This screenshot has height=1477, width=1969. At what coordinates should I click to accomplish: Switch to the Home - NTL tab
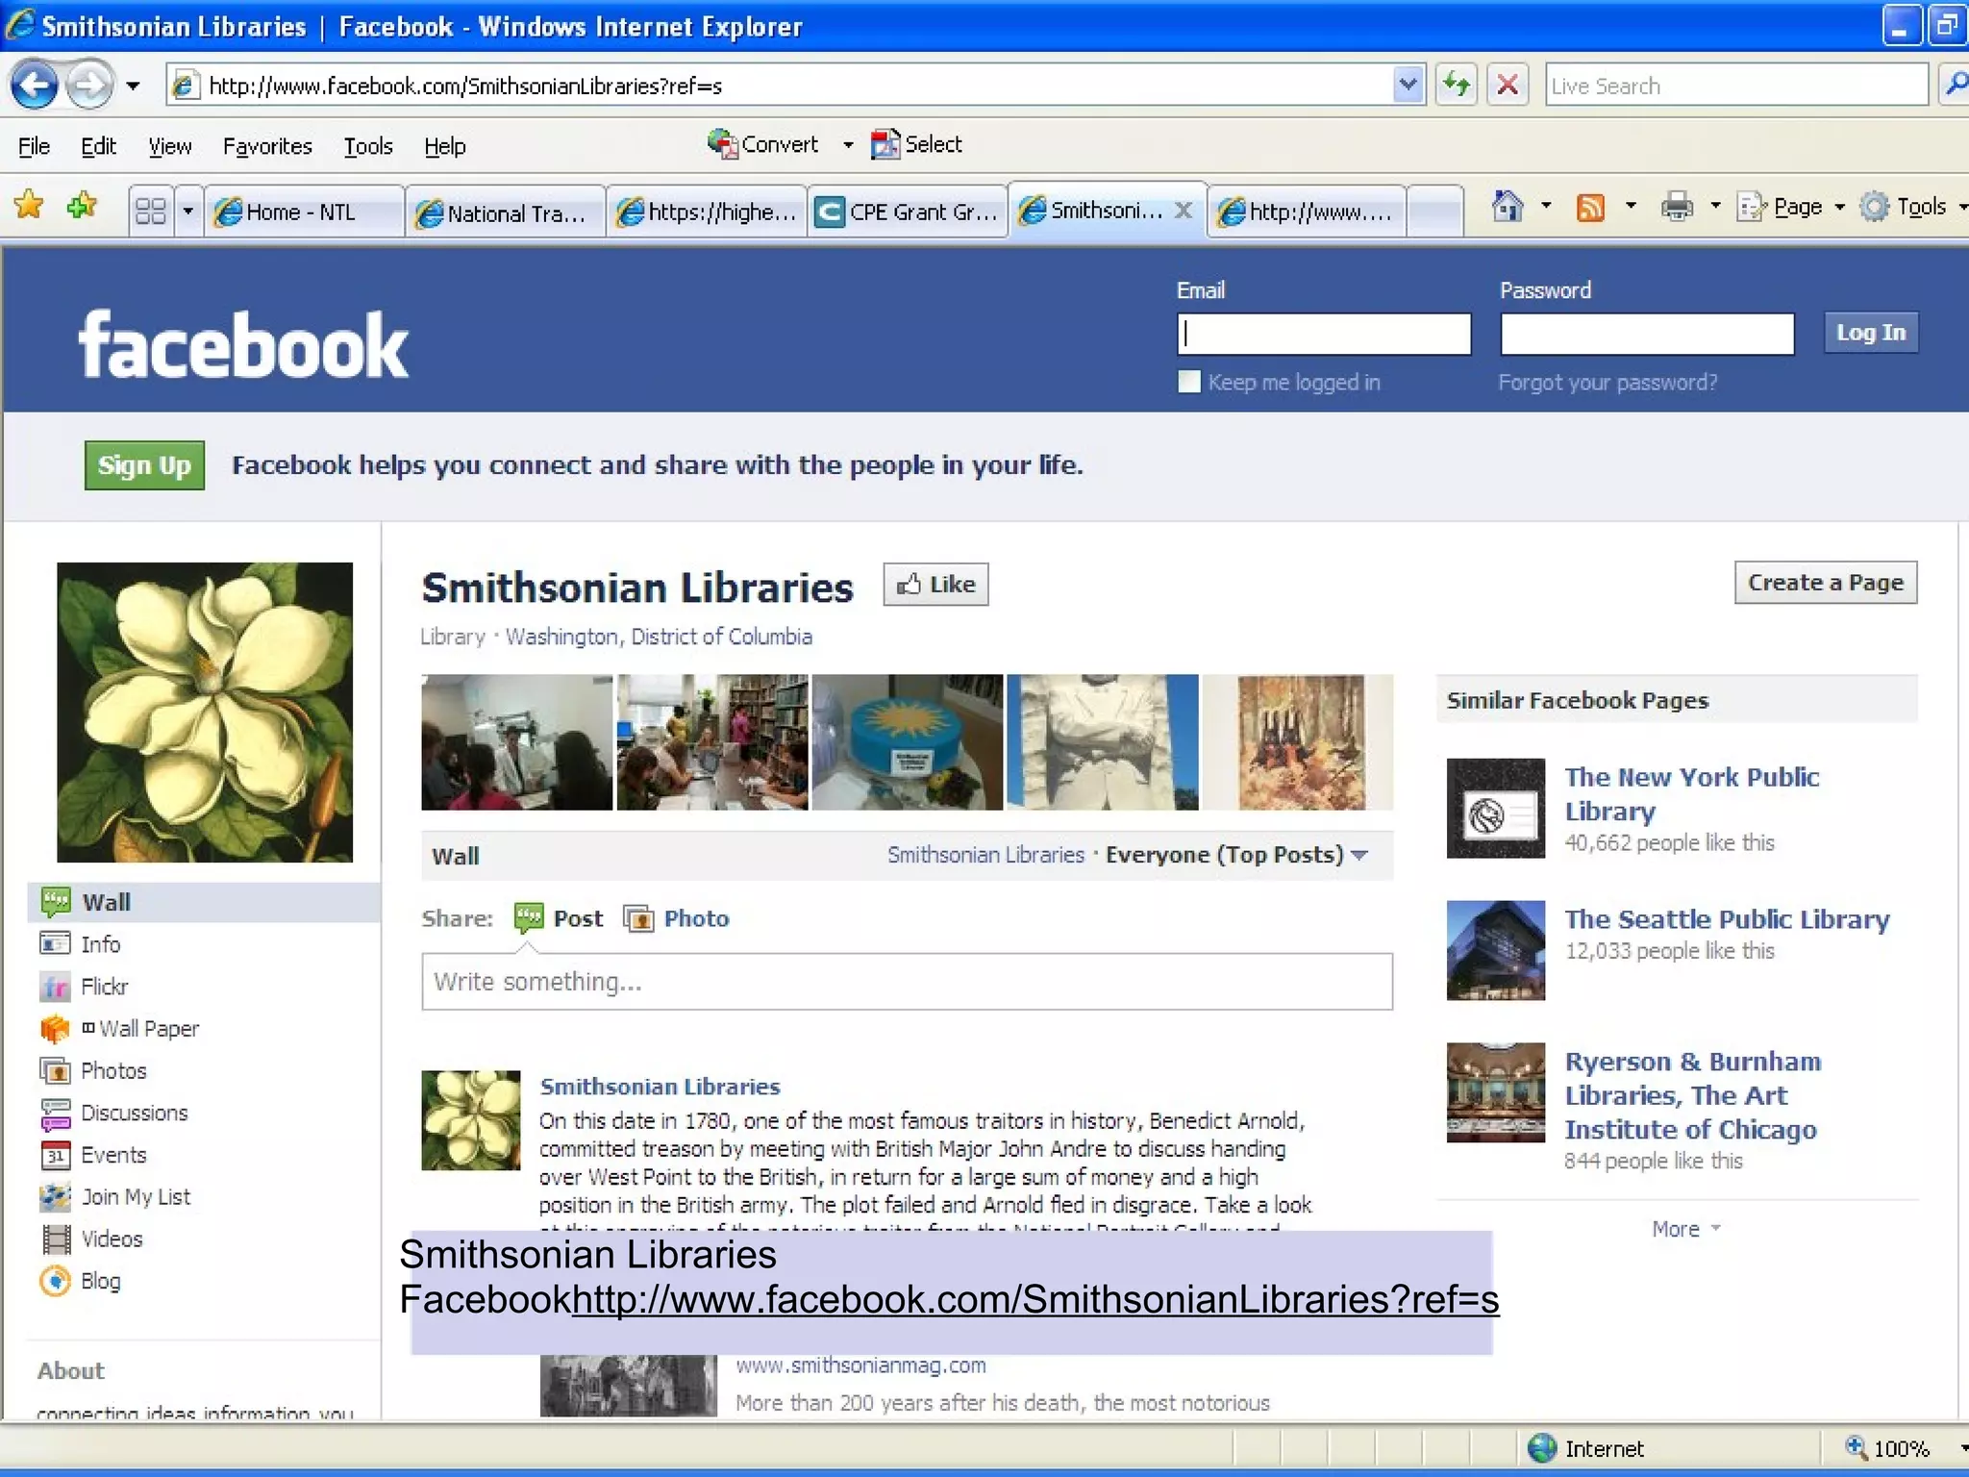pyautogui.click(x=304, y=212)
